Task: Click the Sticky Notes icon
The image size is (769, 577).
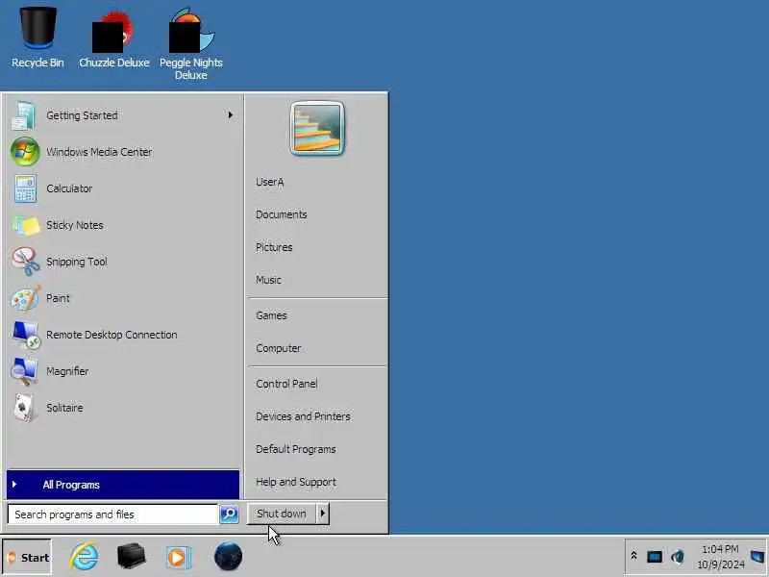Action: [26, 226]
